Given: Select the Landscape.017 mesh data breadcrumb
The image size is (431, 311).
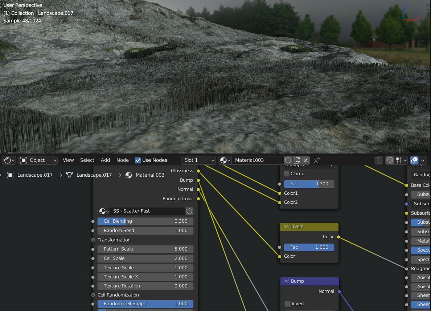Looking at the screenshot, I should click(94, 175).
